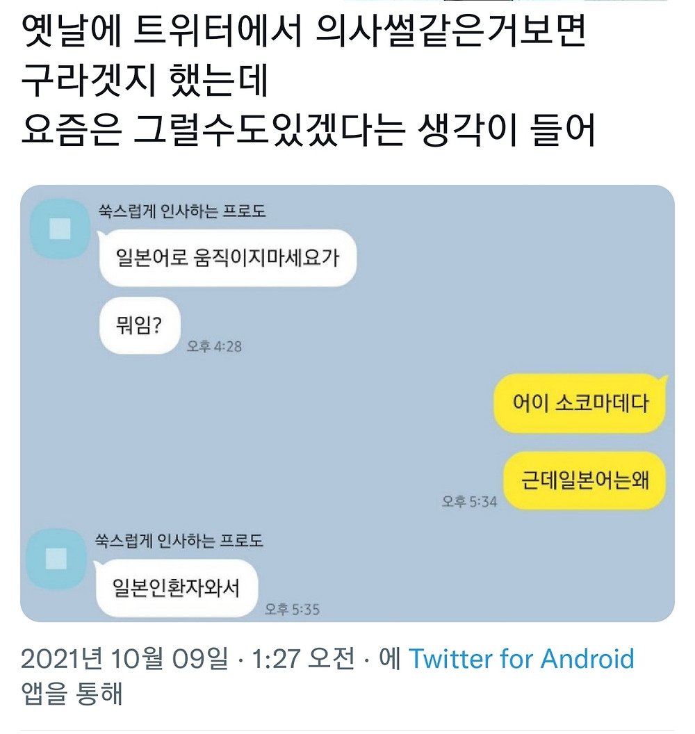Viewport: 695px width, 734px height.
Task: Click the message bubble 일본어로 움직이지마세요가
Action: [228, 258]
